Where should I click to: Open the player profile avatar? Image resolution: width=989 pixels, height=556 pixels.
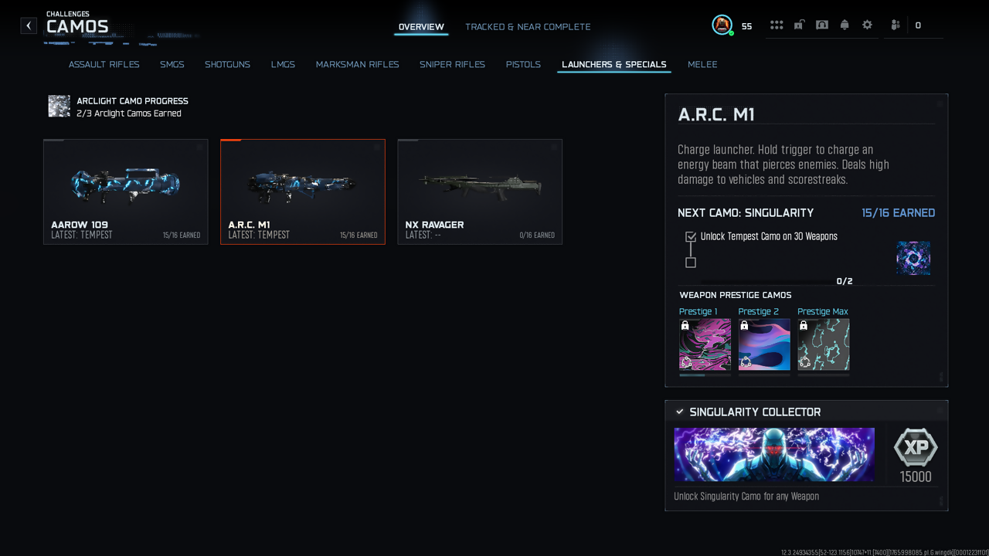(x=722, y=25)
